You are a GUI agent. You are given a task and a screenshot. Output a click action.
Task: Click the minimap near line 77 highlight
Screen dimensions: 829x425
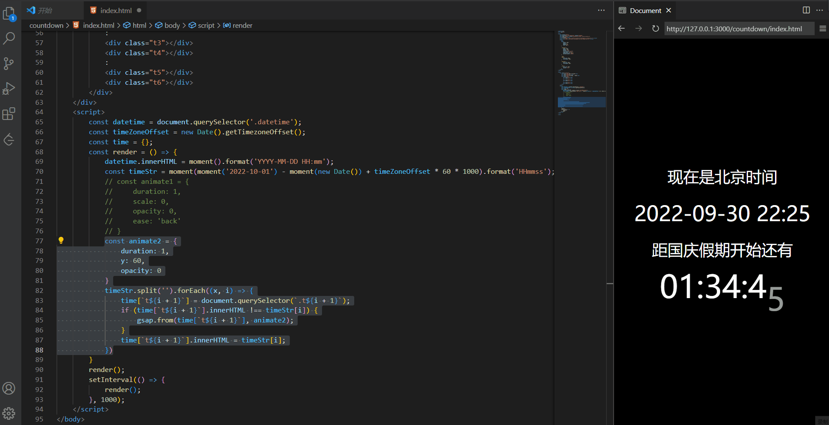tap(581, 103)
